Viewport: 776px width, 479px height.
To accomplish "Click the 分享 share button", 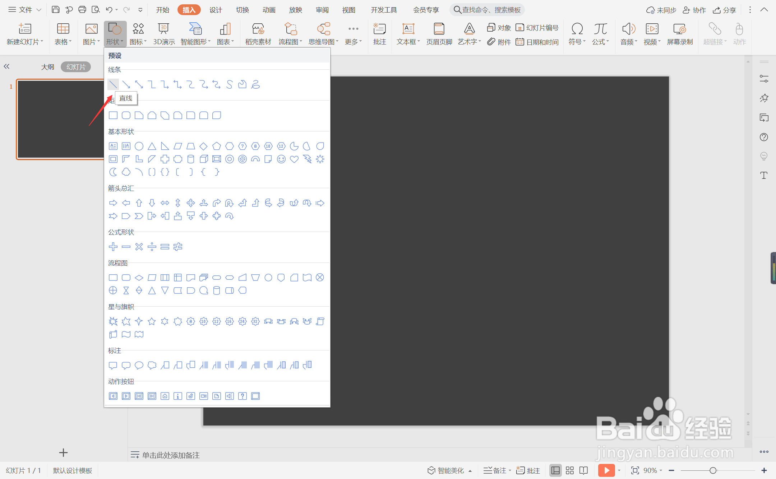I will pos(725,10).
